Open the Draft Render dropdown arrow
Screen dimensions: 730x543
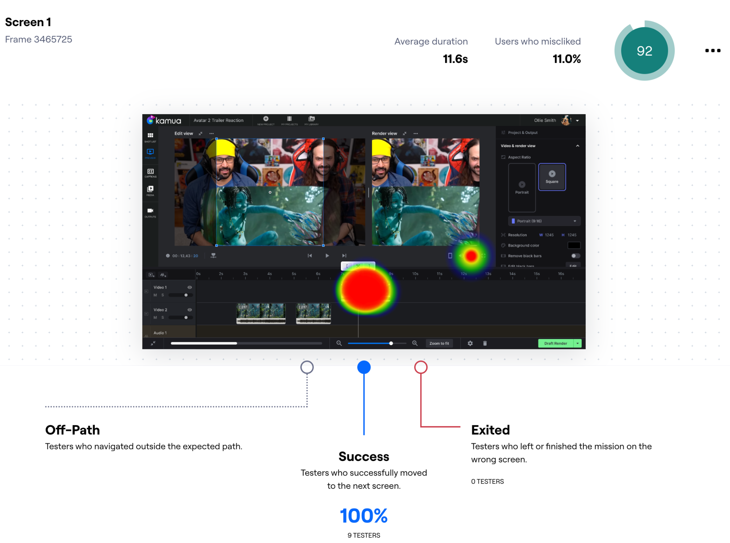(x=578, y=344)
